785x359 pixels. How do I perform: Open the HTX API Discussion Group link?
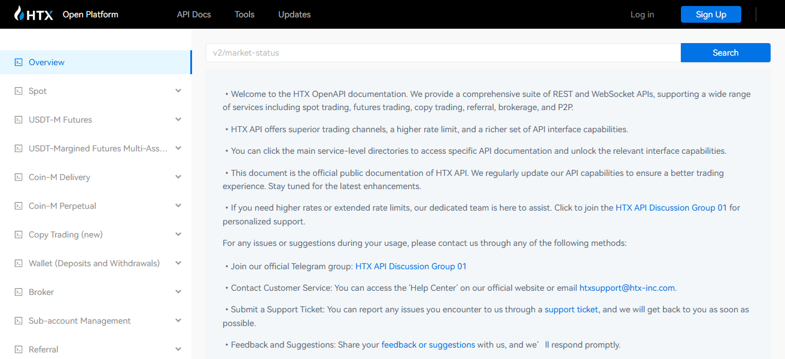tap(671, 207)
